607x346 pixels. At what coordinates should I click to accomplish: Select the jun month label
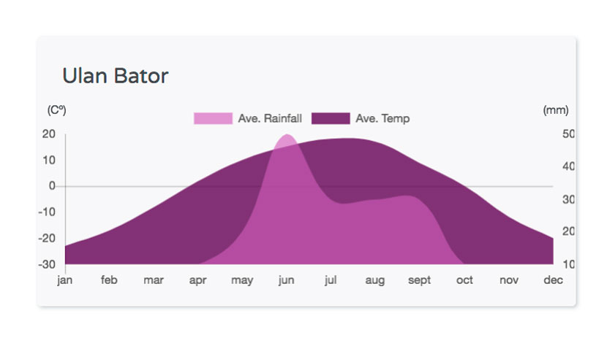(286, 280)
